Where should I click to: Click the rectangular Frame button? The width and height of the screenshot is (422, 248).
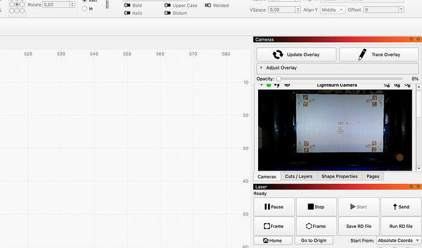pyautogui.click(x=274, y=226)
